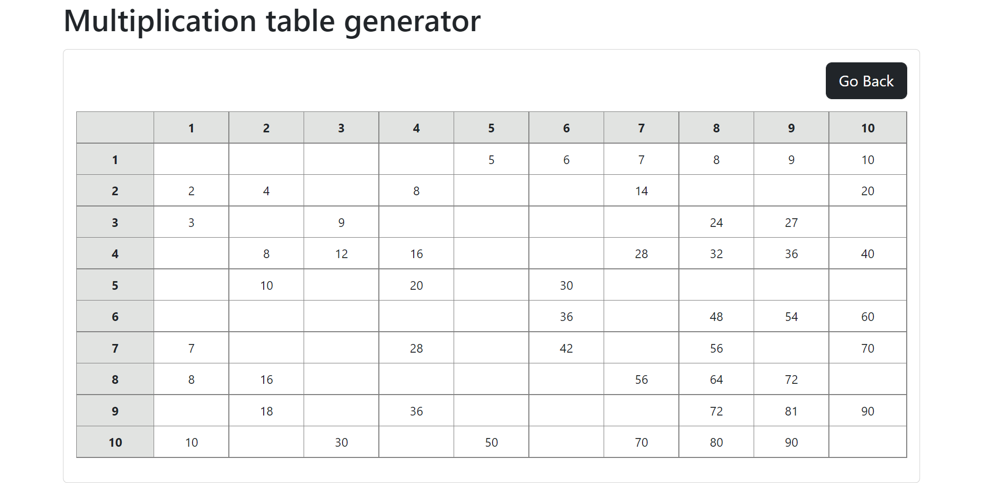This screenshot has height=483, width=983.
Task: Select the column header labeled 6
Action: (566, 128)
